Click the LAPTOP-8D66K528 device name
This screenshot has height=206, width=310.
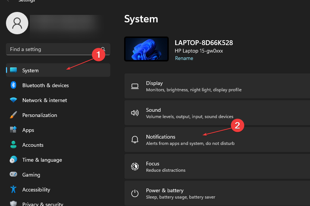pos(204,43)
